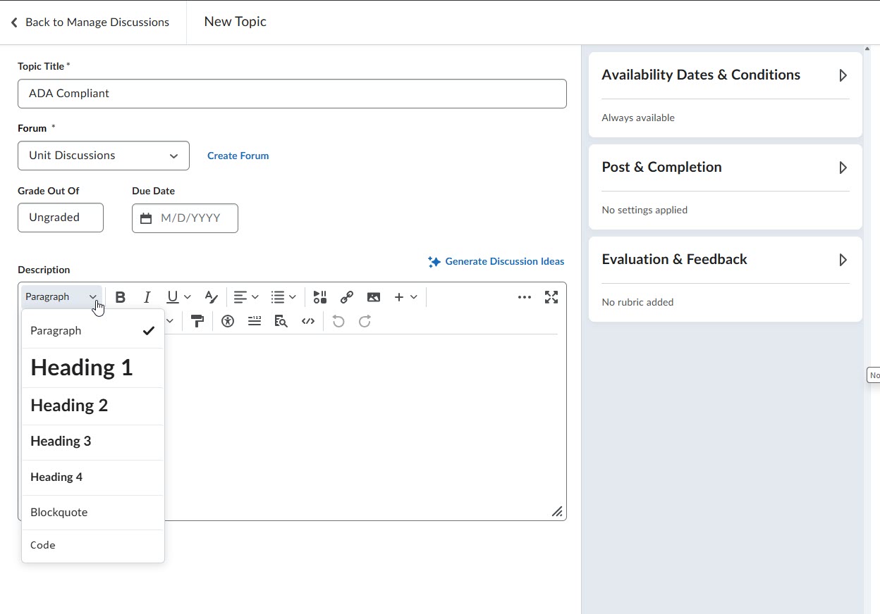Select the format painter tool
The width and height of the screenshot is (880, 614).
197,321
